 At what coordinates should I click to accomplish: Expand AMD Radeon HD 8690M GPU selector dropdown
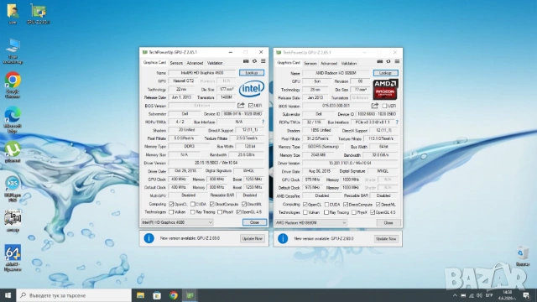[x=311, y=222]
